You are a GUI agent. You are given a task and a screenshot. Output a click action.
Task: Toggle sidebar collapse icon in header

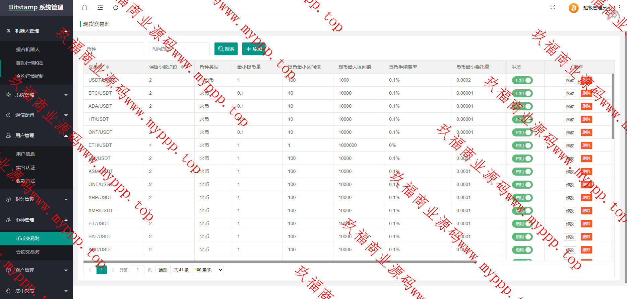tap(100, 8)
